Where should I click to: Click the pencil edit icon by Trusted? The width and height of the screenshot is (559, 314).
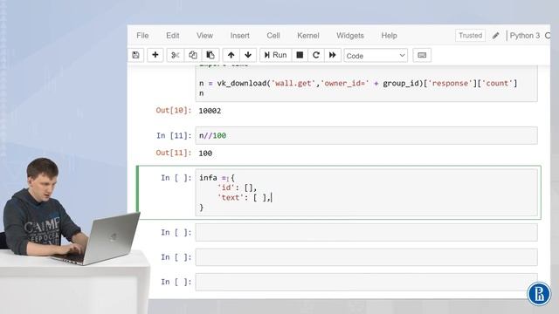click(x=495, y=36)
